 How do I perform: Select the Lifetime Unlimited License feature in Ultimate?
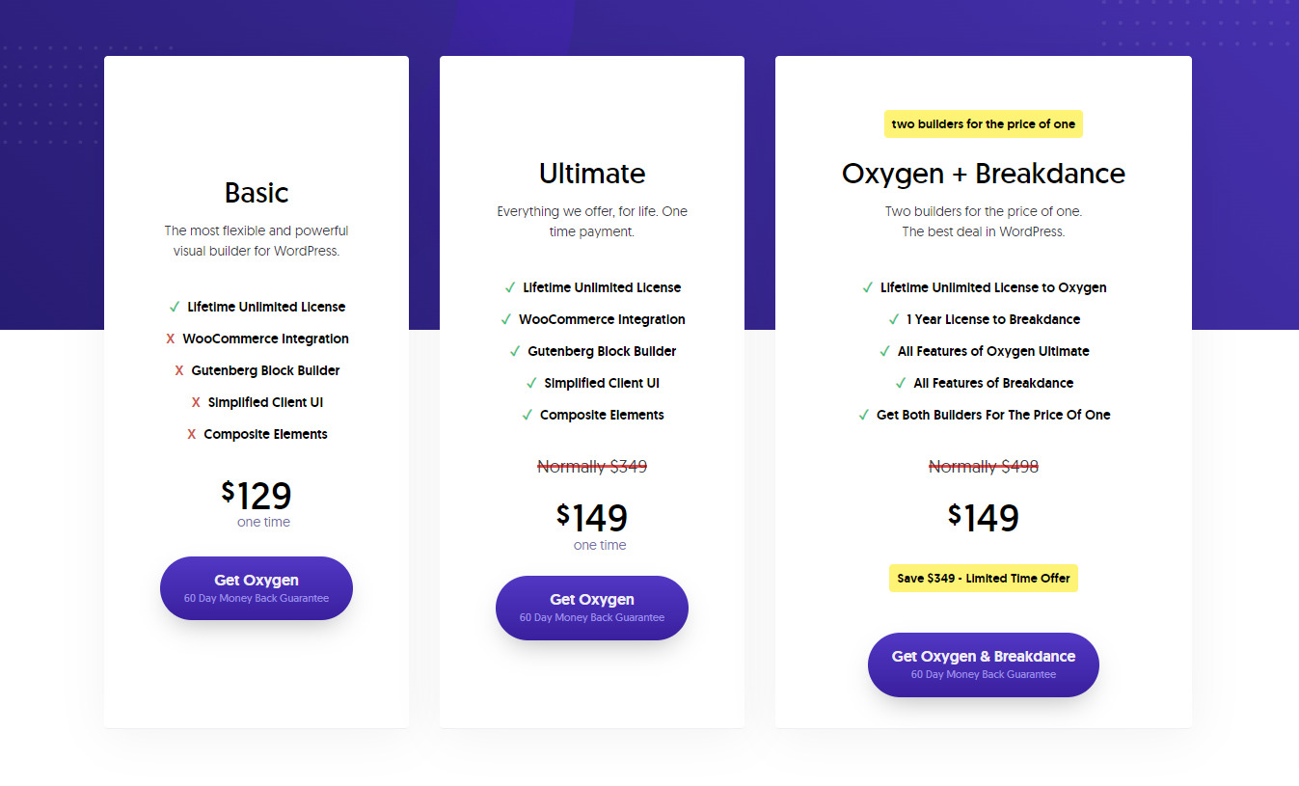[600, 287]
